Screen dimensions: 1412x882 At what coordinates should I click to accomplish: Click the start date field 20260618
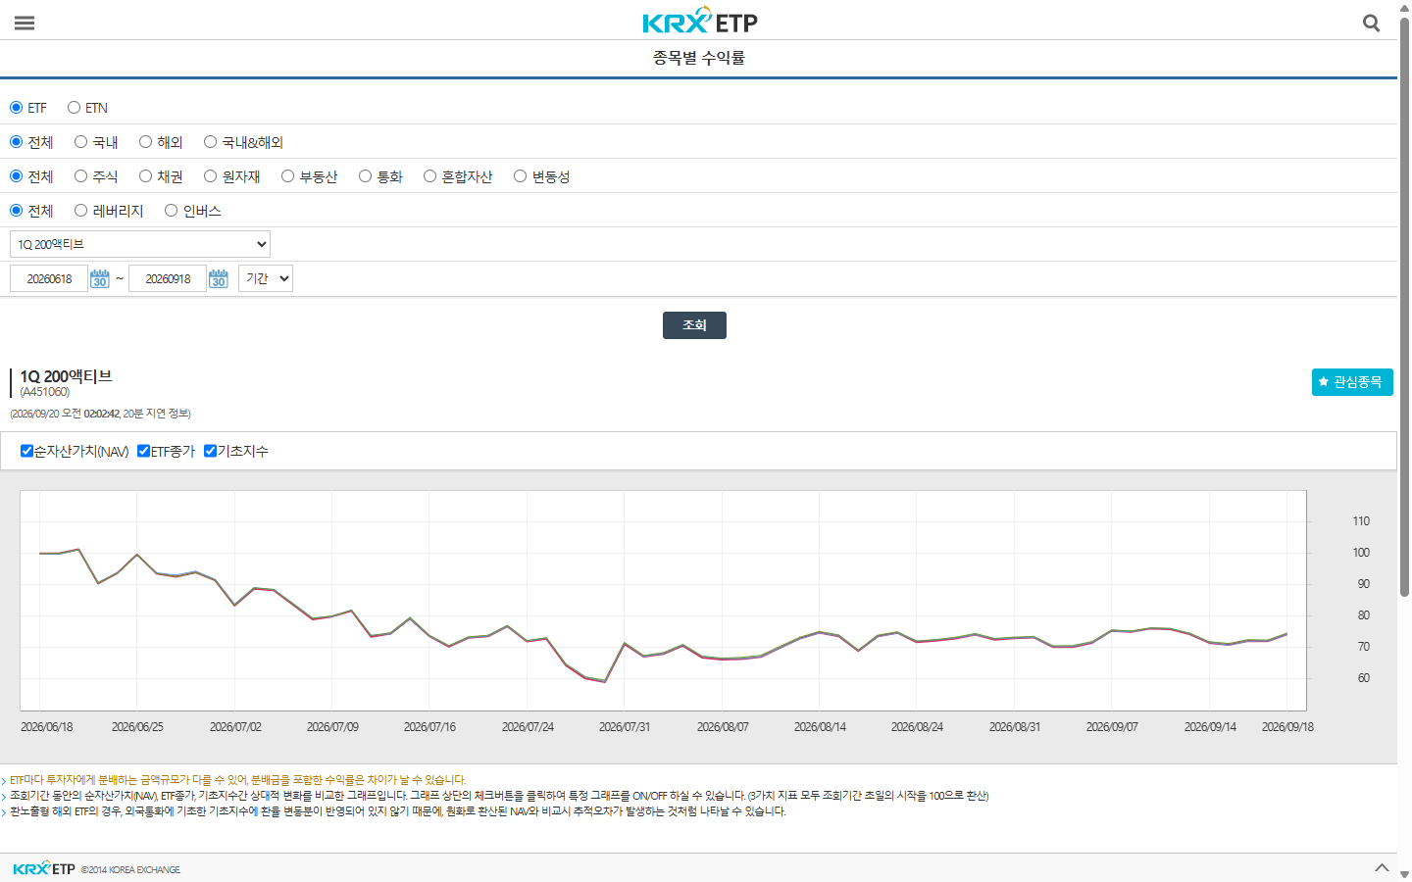point(49,278)
